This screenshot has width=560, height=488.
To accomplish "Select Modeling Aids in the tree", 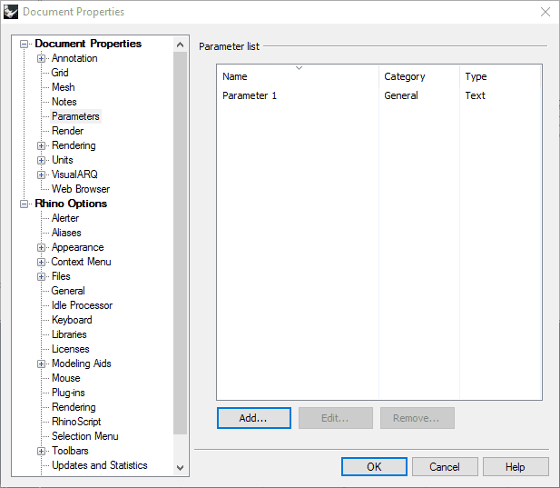I will click(x=82, y=364).
